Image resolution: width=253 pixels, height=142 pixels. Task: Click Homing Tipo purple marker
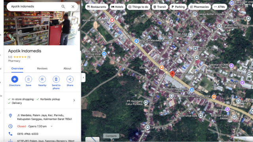242,83
